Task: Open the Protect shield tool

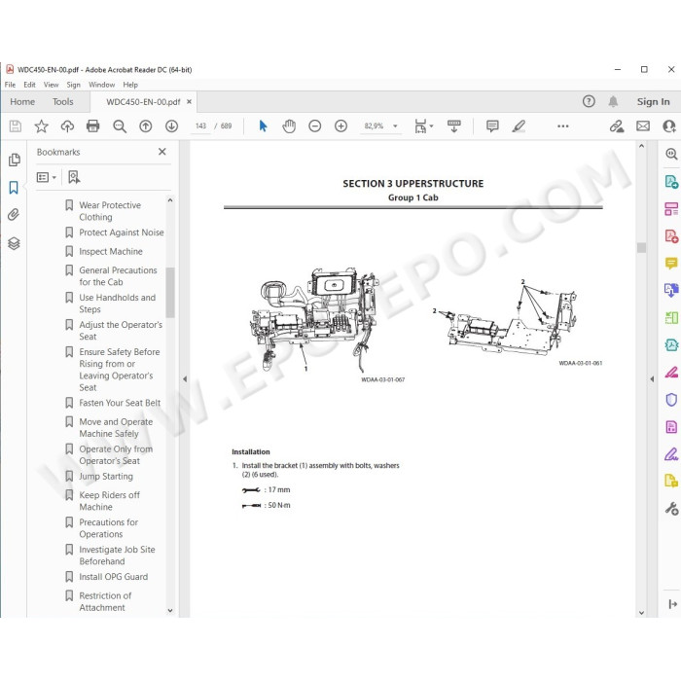Action: click(x=671, y=399)
